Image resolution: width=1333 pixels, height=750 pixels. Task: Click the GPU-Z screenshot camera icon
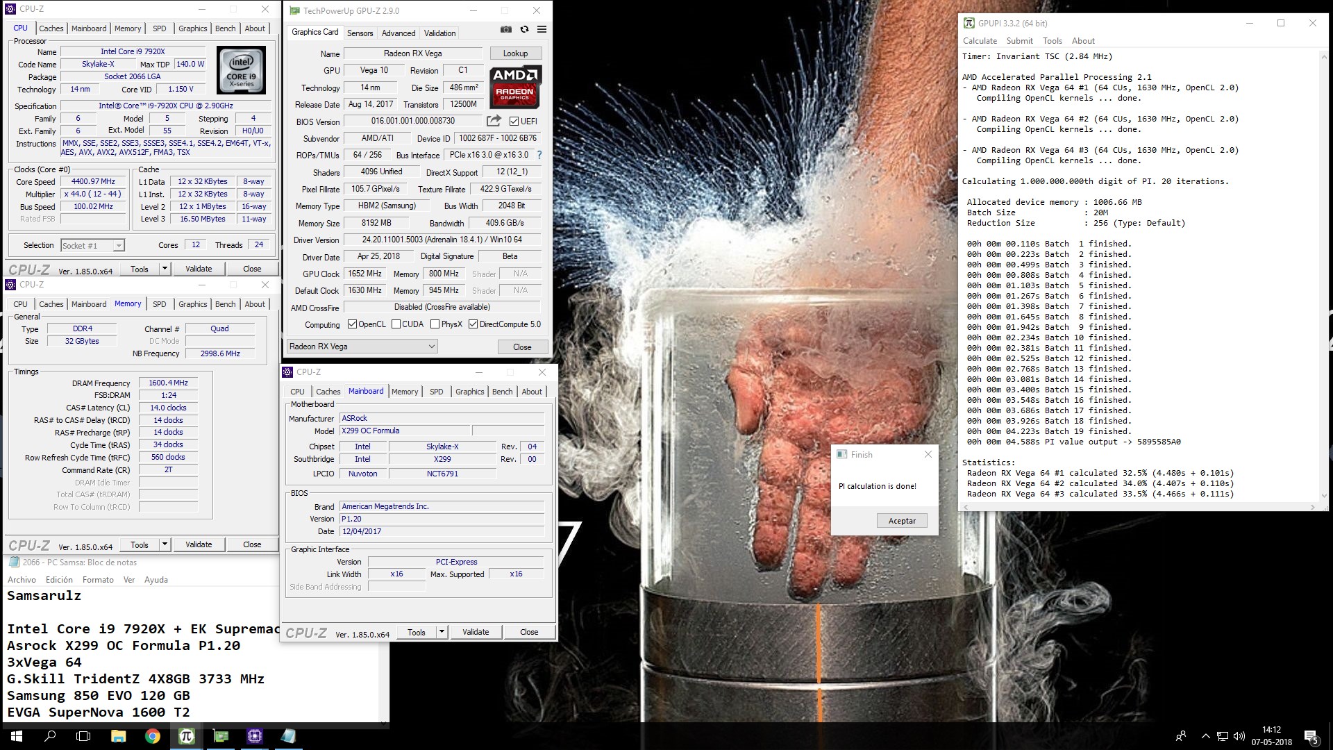[x=506, y=29]
